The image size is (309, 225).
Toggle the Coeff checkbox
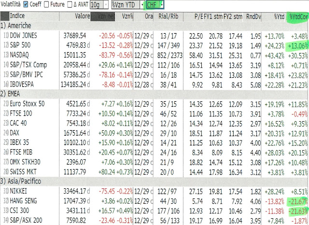26,4
